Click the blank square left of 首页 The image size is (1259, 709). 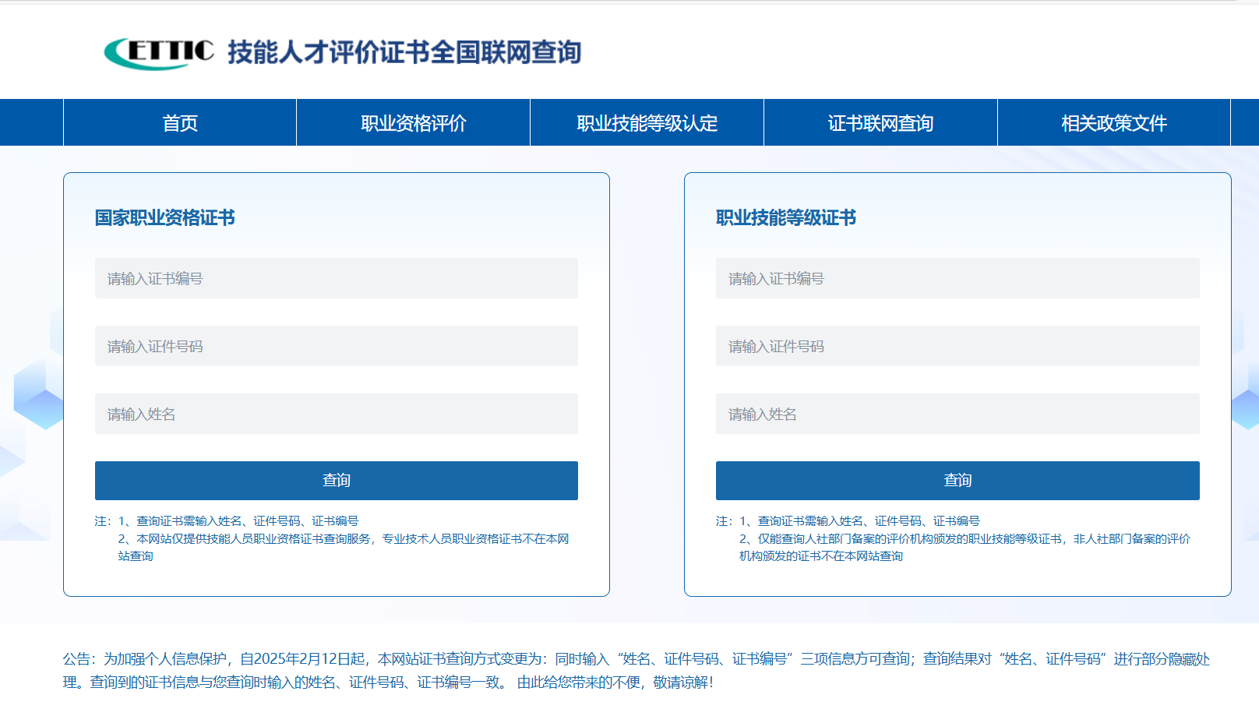(x=31, y=122)
